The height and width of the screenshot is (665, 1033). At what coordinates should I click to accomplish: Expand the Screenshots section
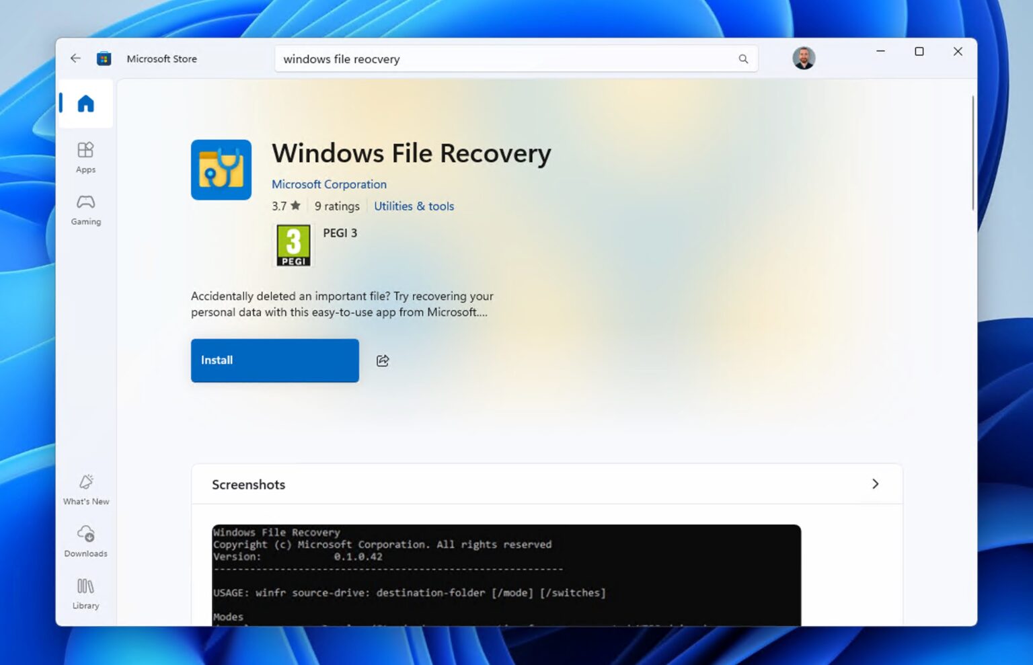[x=876, y=483]
